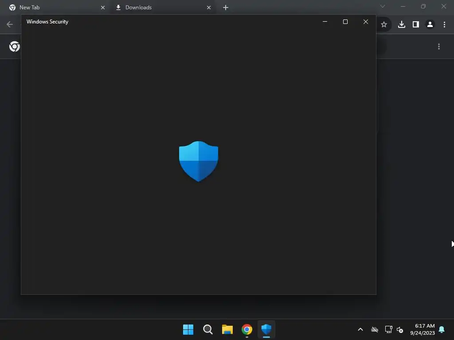454x340 pixels.
Task: Switch to the Downloads browser tab
Action: click(162, 8)
